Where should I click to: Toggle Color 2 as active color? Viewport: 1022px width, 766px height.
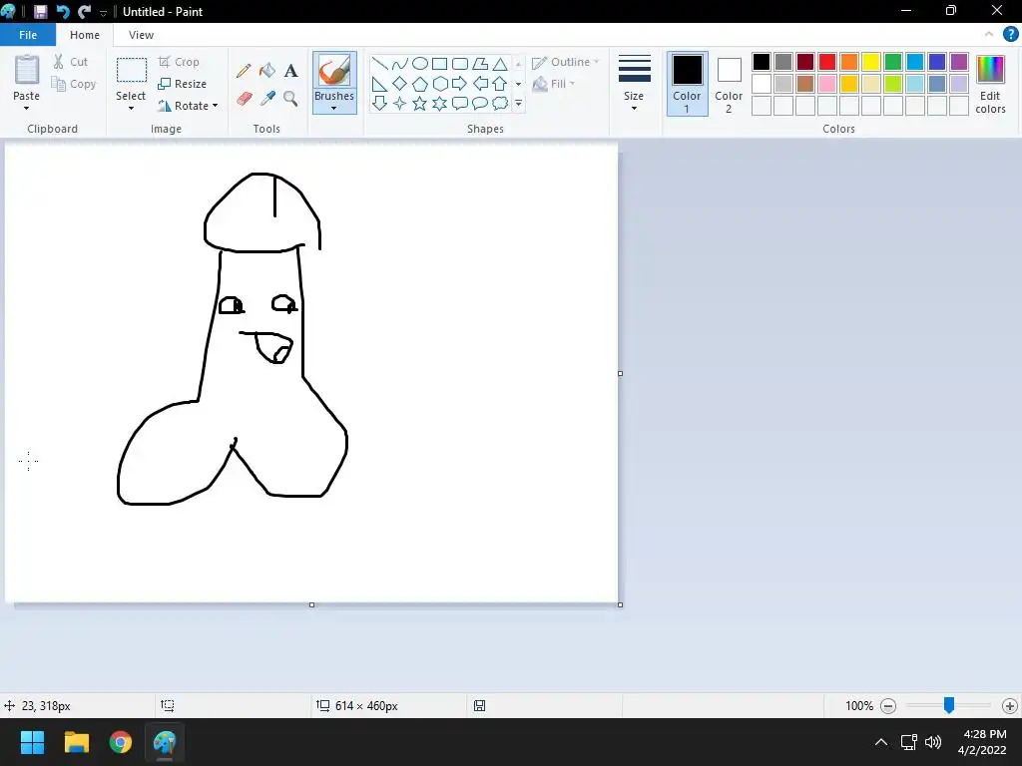[x=729, y=83]
